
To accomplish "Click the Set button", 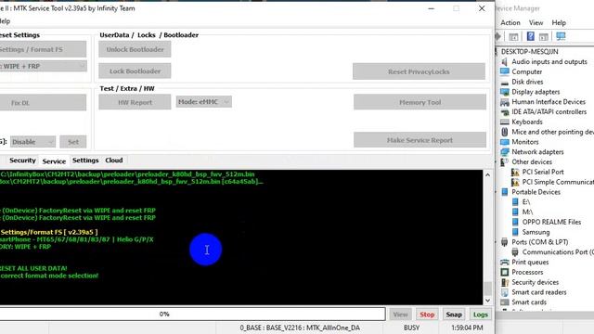I will click(x=73, y=142).
